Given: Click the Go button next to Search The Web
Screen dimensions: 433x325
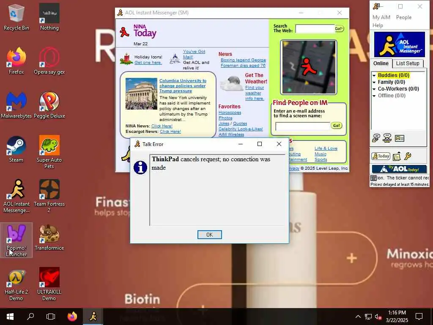Looking at the screenshot, I should tap(339, 29).
